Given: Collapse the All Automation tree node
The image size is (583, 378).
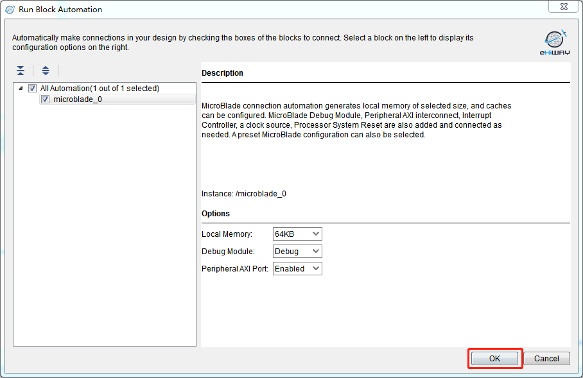Looking at the screenshot, I should [x=21, y=89].
